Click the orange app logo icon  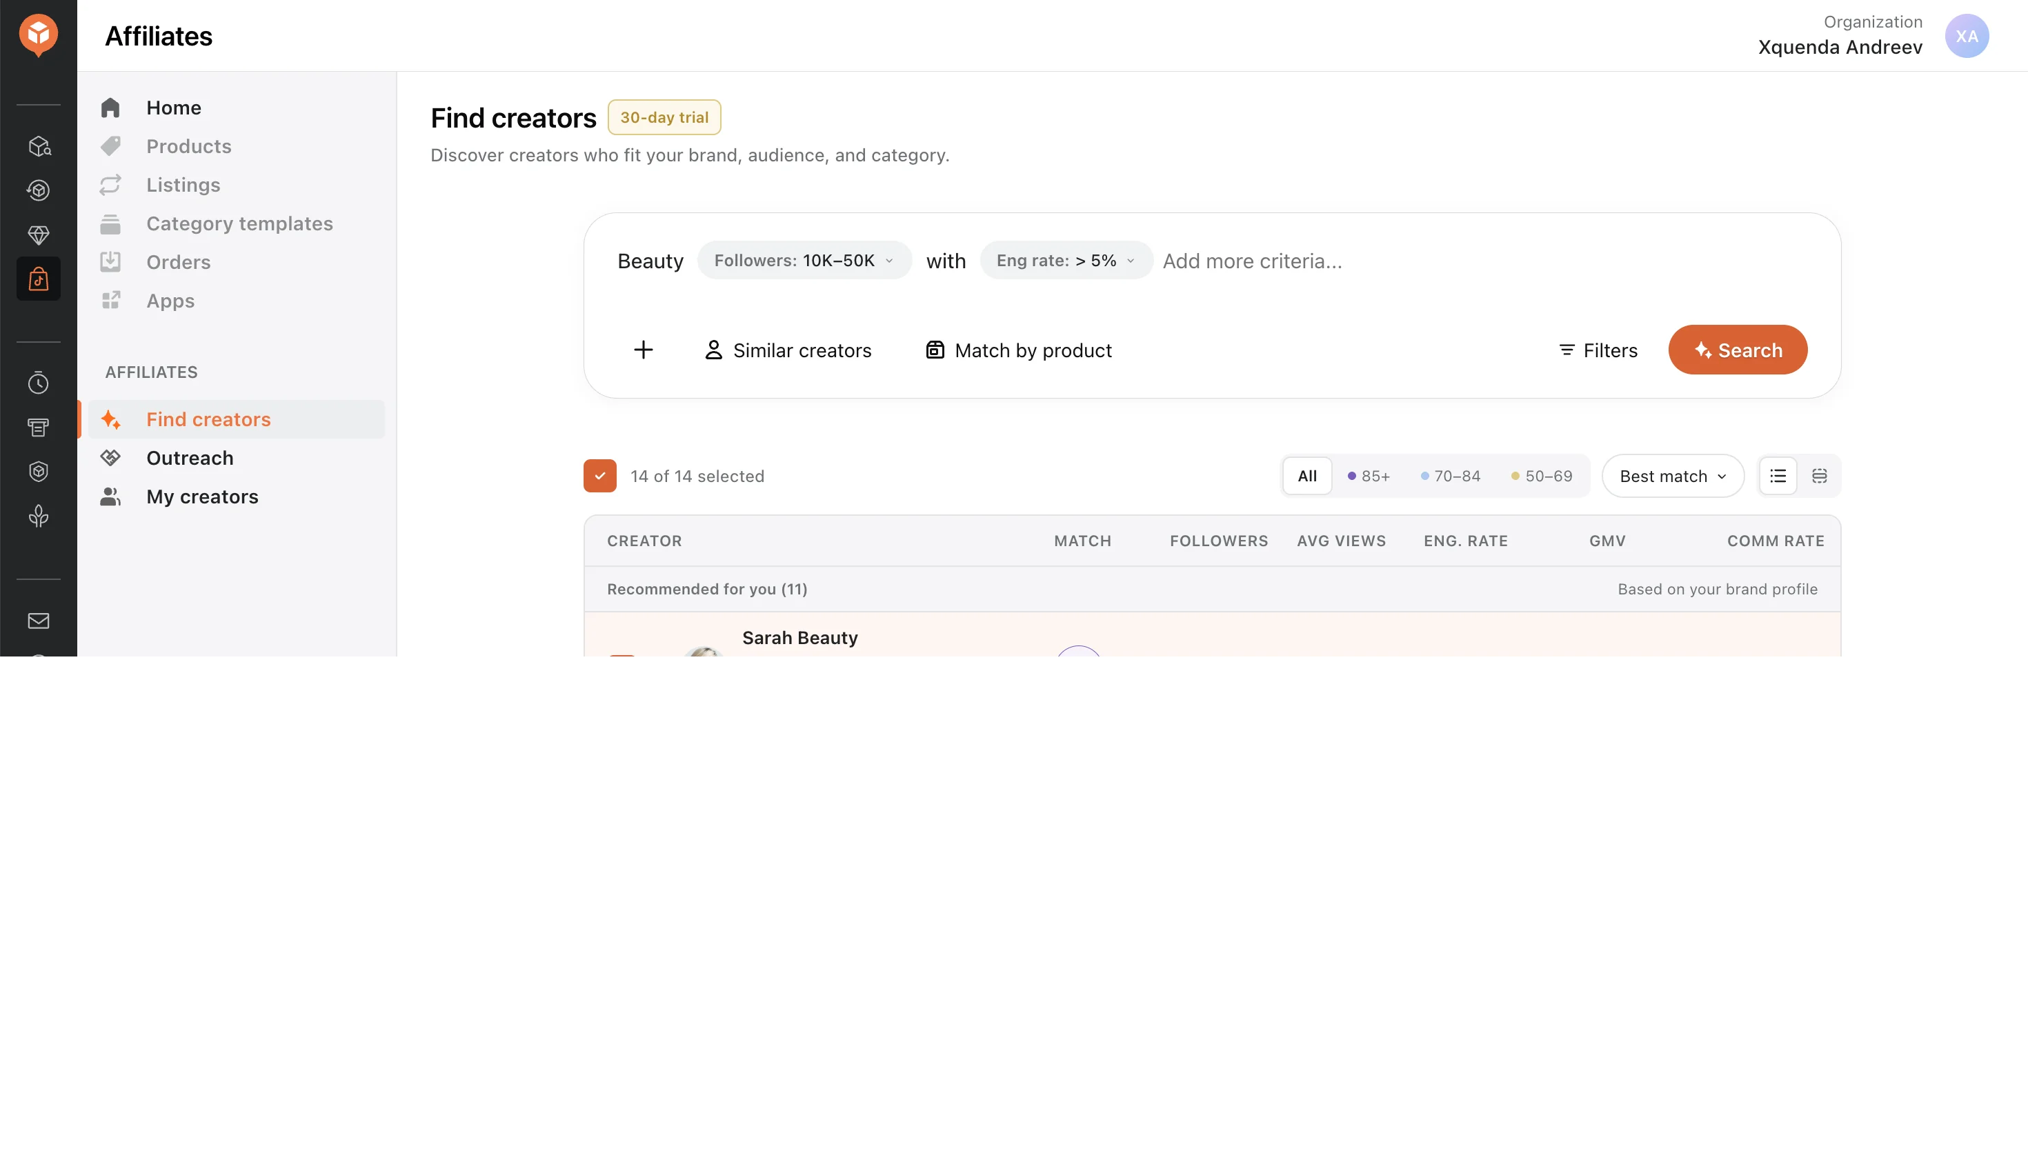coord(38,35)
